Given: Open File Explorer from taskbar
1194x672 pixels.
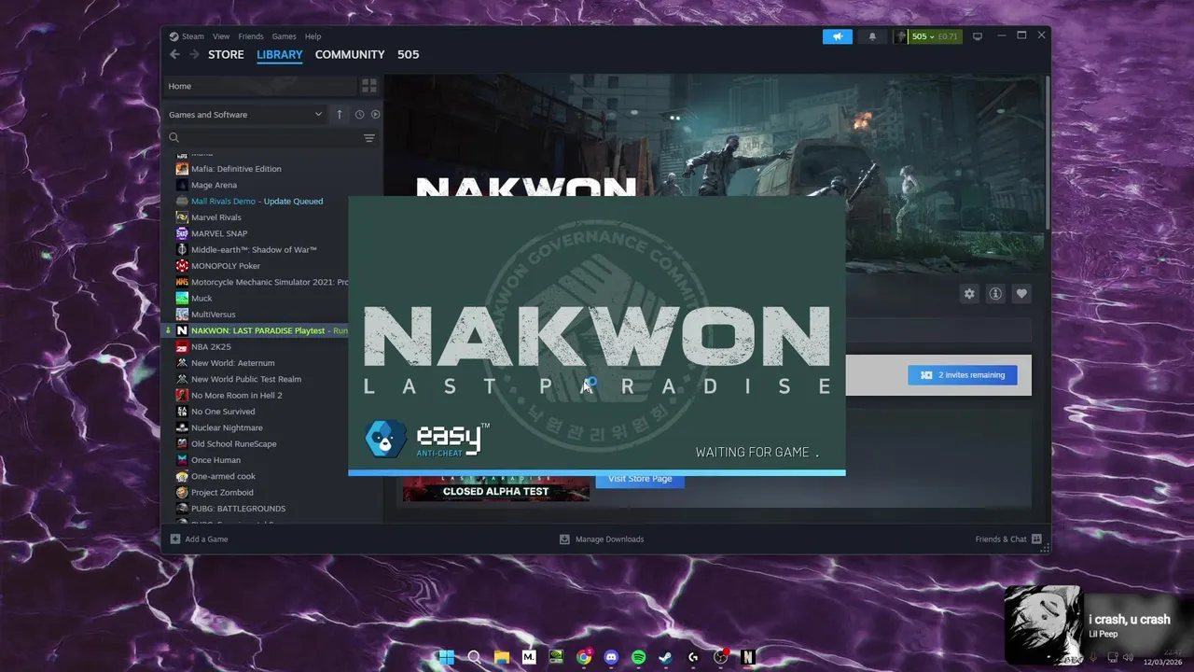Looking at the screenshot, I should coord(501,657).
